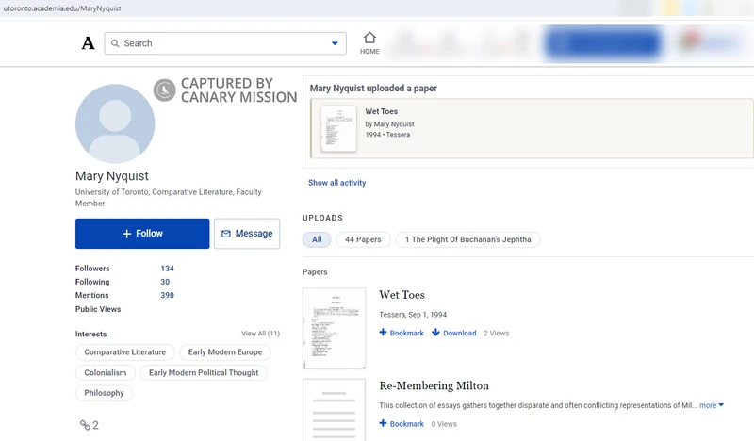This screenshot has width=754, height=441.
Task: Click 'by Mary Nyquist' author text in activity card
Action: [389, 124]
